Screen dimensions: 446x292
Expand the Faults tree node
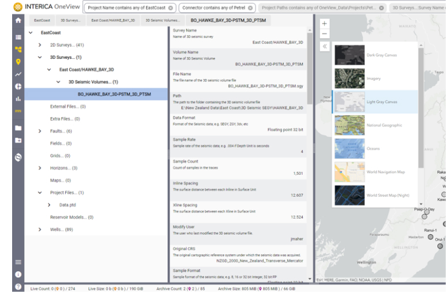click(x=39, y=131)
